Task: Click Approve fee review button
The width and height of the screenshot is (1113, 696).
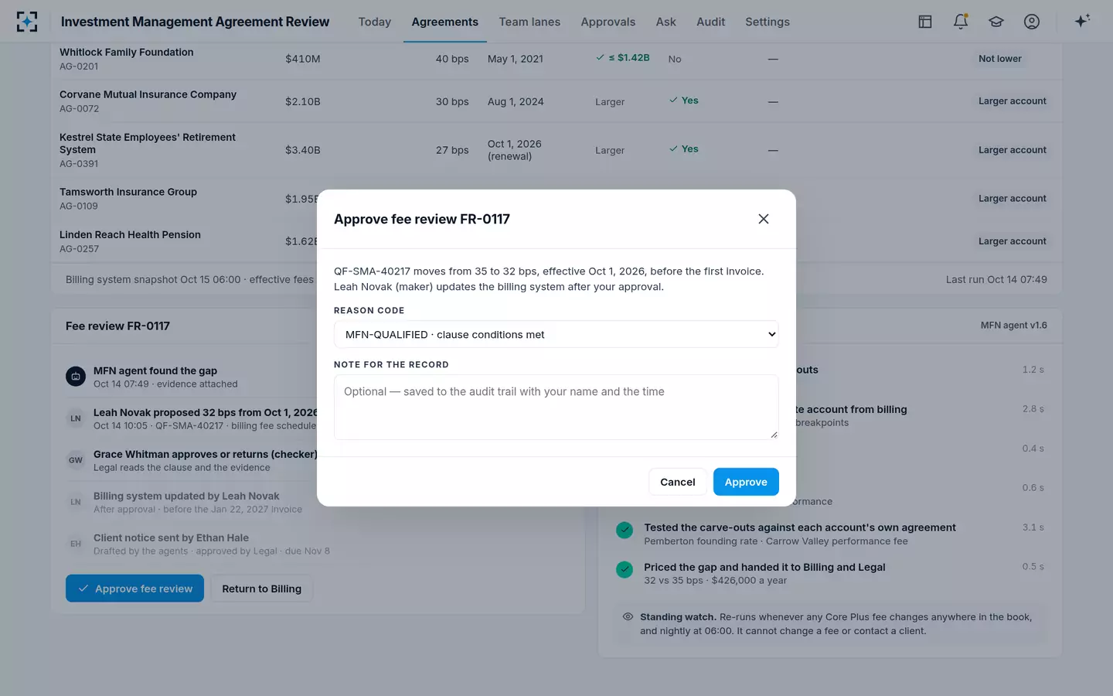Action: 134,589
